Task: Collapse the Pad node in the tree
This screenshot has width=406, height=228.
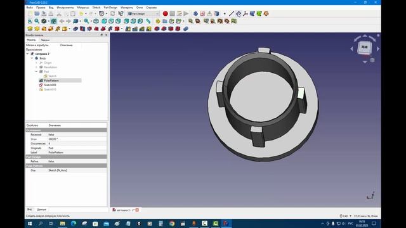Action: (x=36, y=72)
